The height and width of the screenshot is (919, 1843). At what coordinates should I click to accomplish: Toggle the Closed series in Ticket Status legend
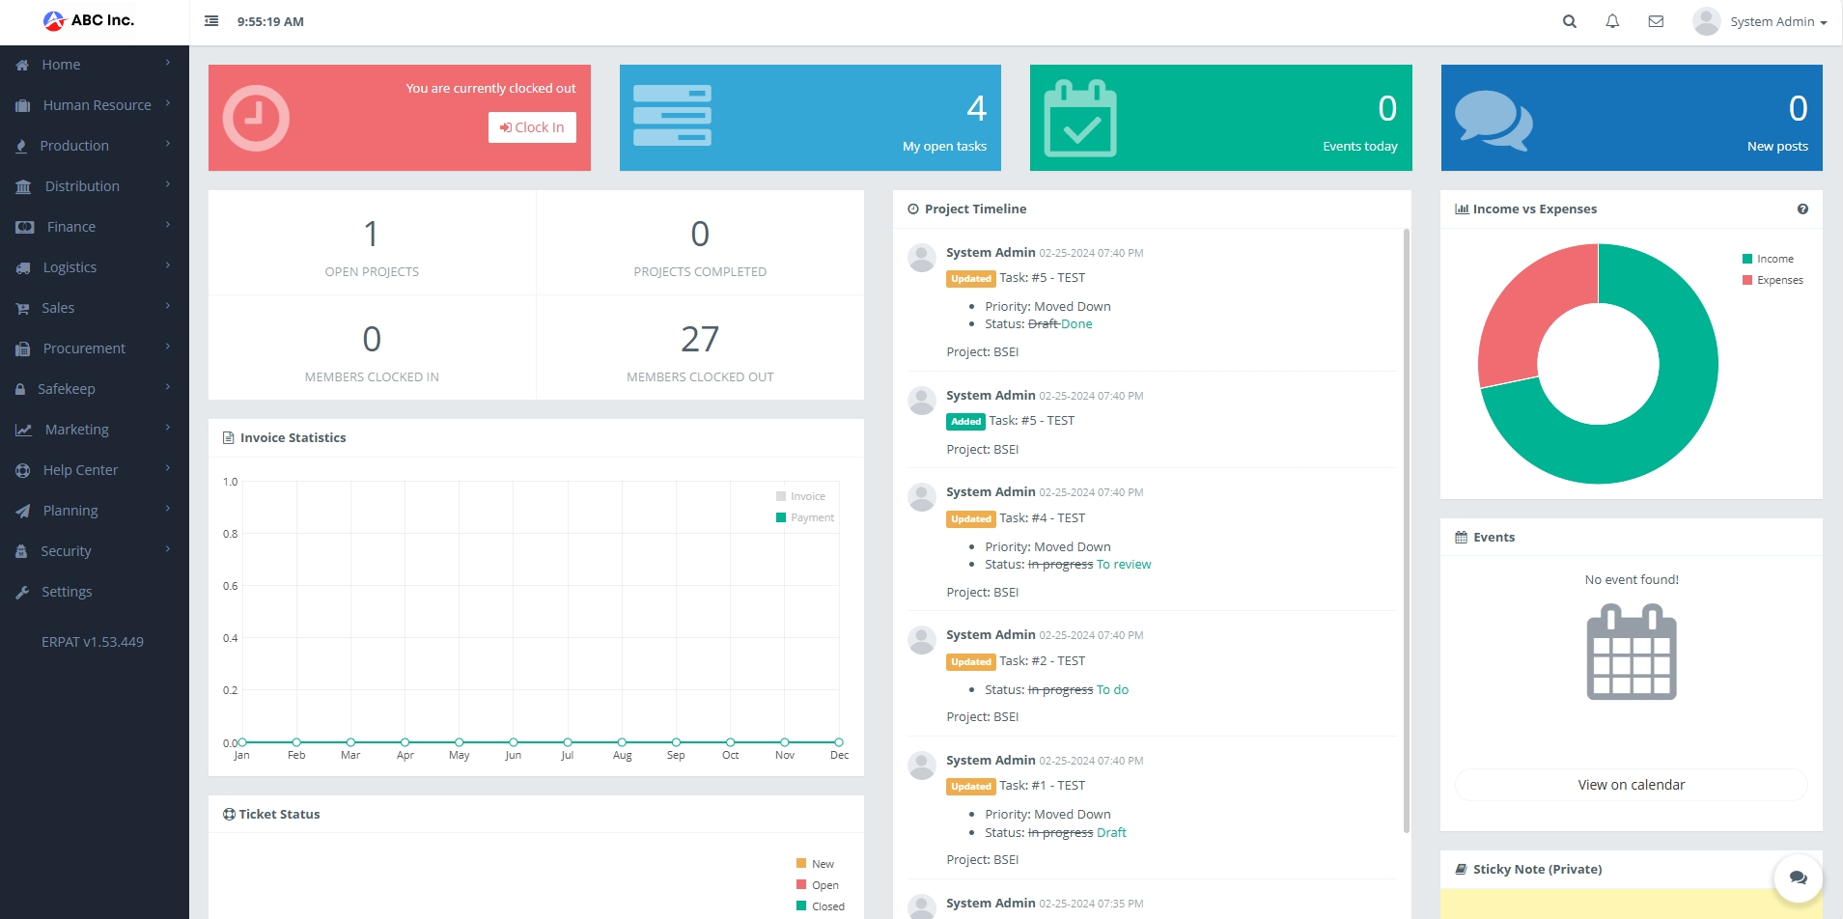[x=820, y=906]
